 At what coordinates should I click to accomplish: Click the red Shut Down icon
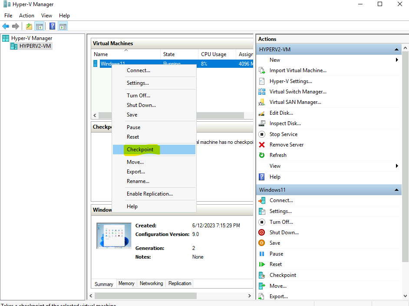pyautogui.click(x=262, y=233)
